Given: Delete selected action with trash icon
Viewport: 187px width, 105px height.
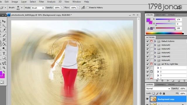Looking at the screenshot, I should point(184,81).
